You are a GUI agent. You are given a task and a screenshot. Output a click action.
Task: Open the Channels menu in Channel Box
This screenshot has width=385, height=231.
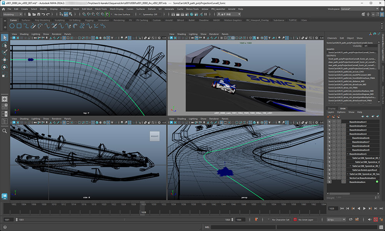pos(332,38)
